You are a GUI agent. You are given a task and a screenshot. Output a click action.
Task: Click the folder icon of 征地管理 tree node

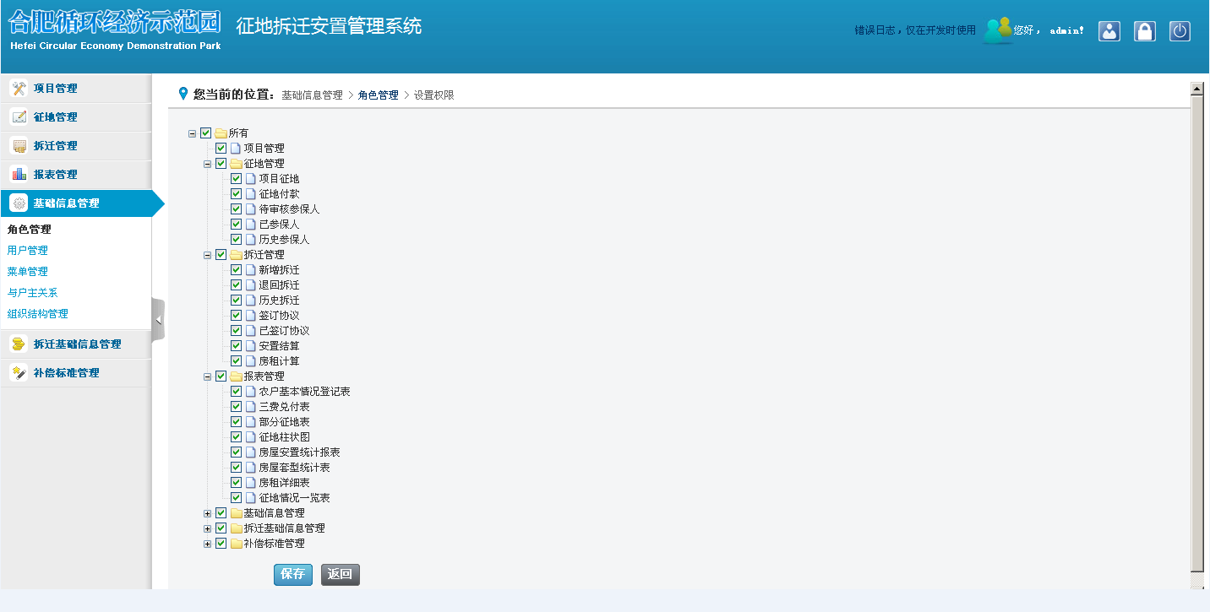point(236,164)
